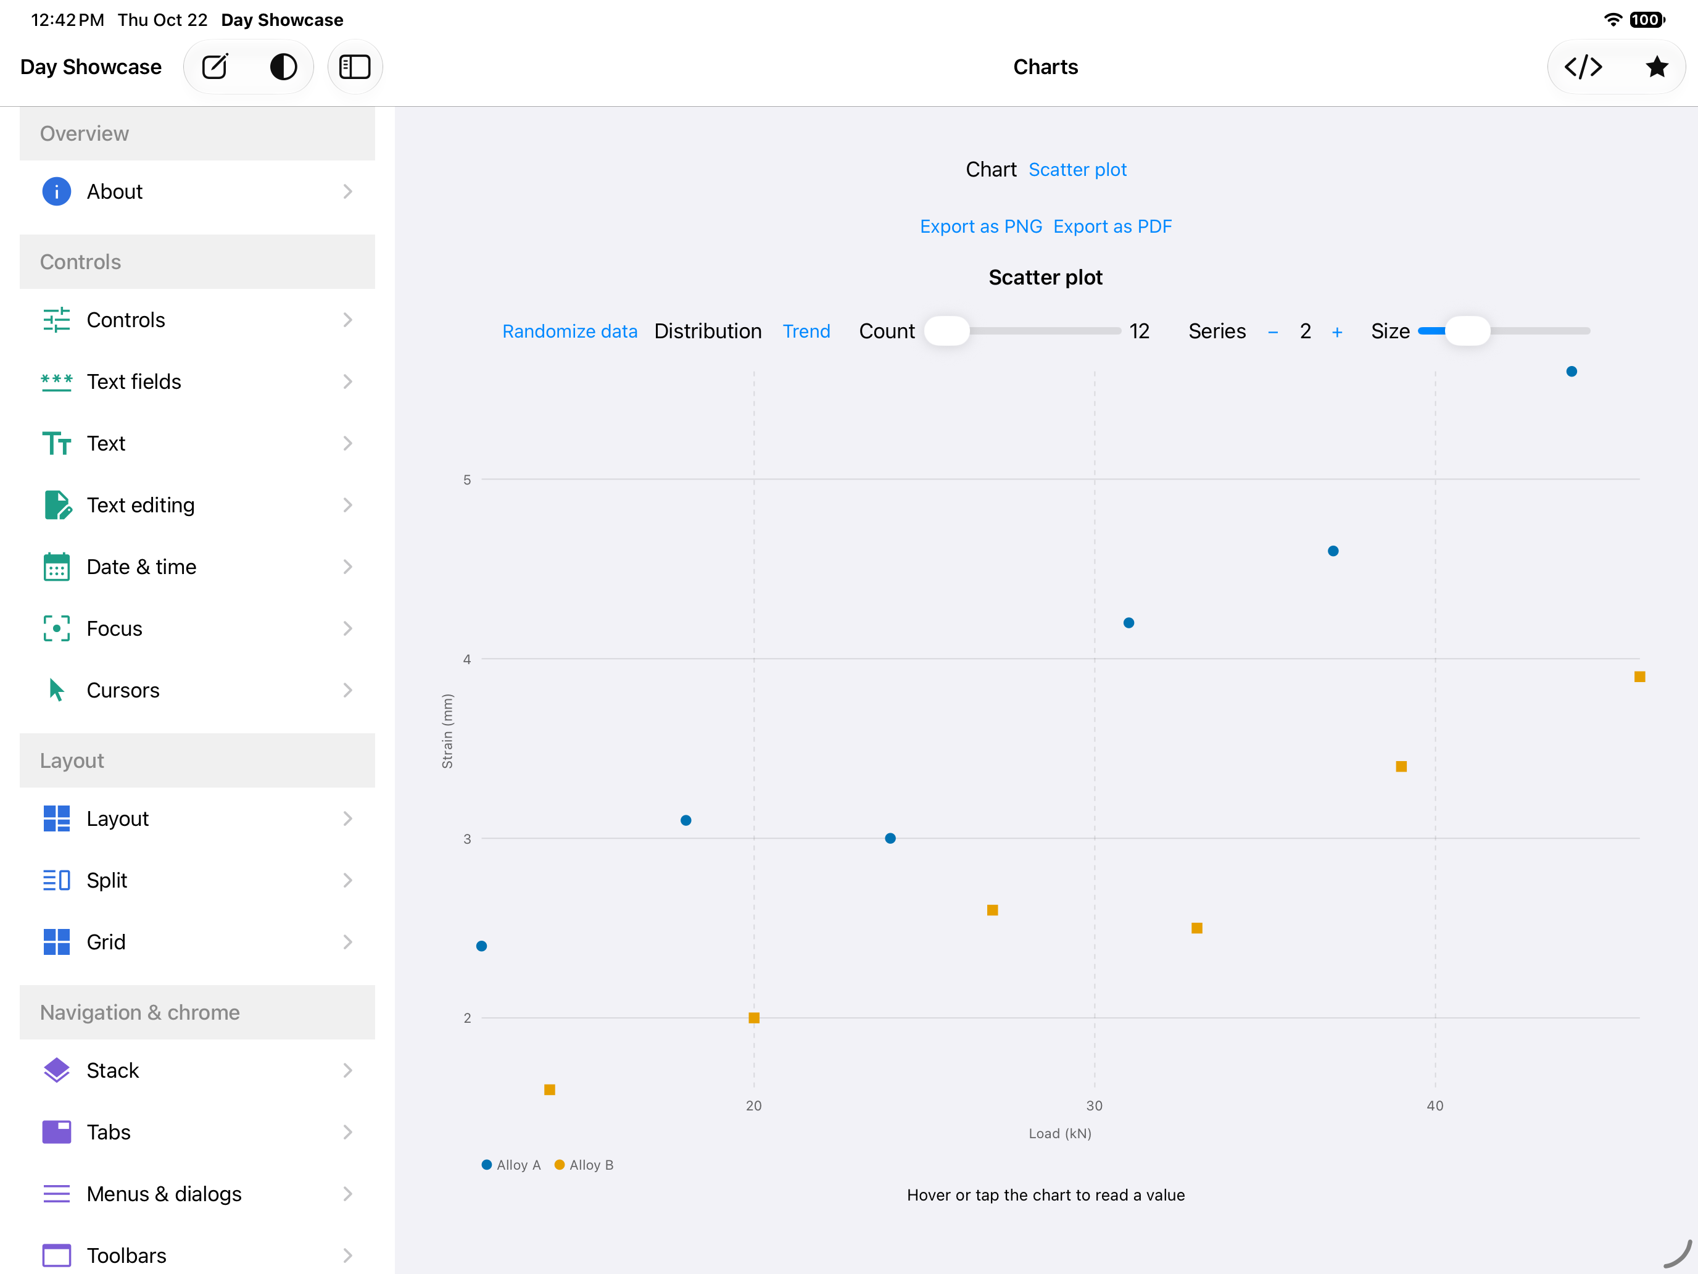
Task: Expand the About row chevron
Action: [348, 191]
